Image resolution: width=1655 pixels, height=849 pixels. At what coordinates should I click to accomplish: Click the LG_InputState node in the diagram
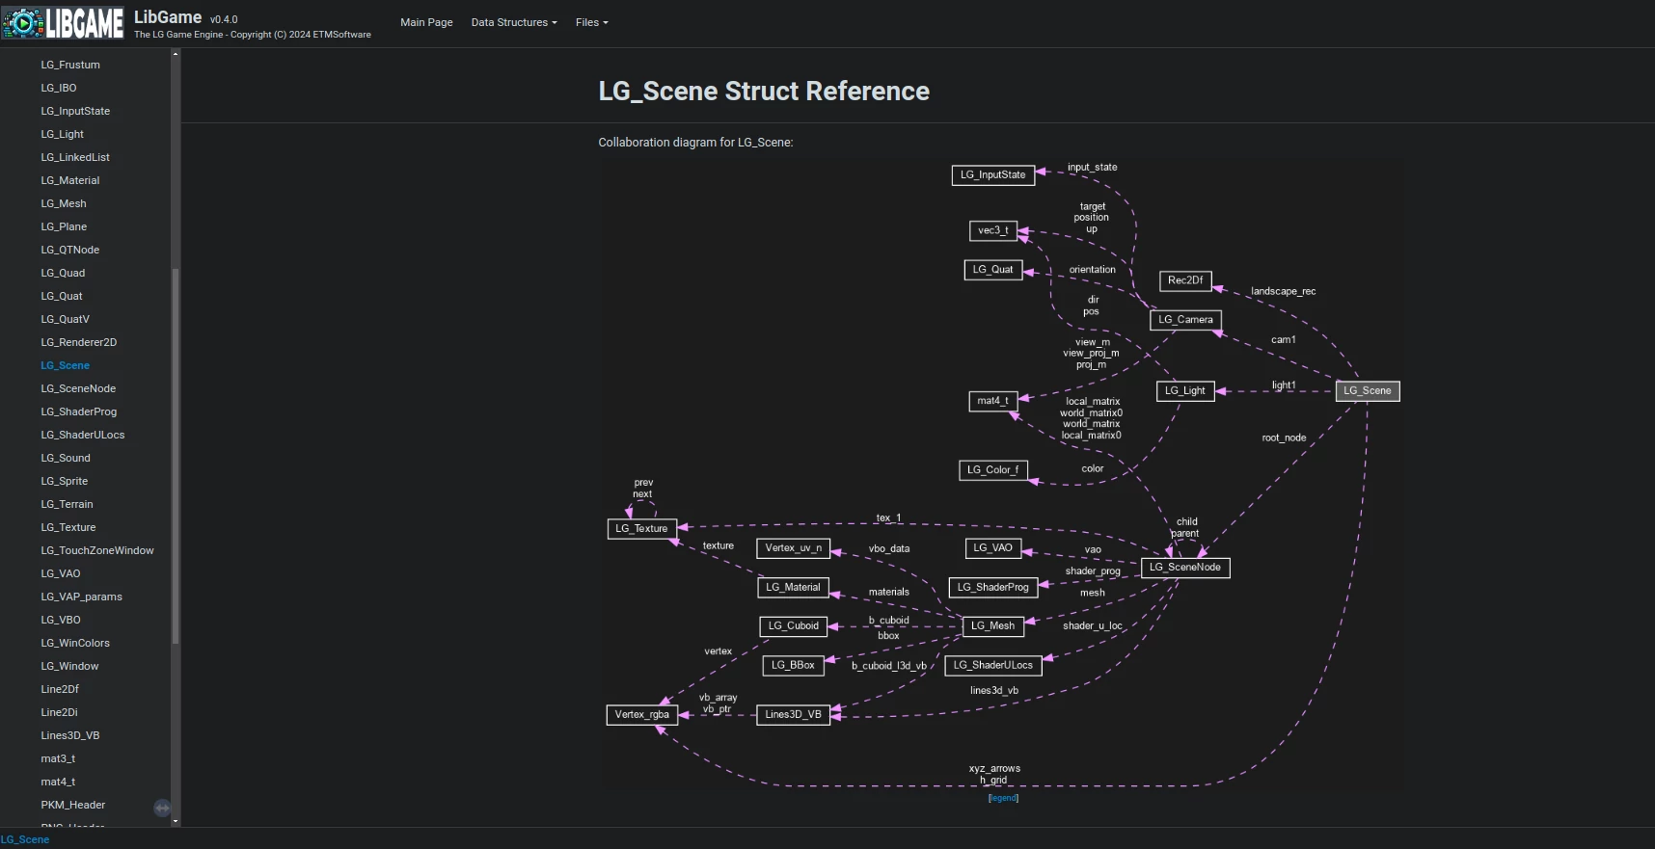[992, 174]
